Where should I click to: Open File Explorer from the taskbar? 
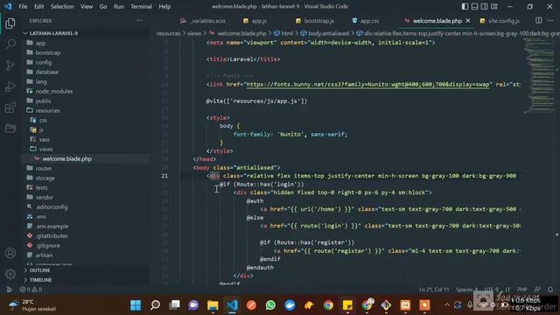click(213, 305)
